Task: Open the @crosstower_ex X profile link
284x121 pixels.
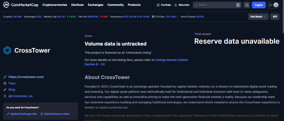Action: click(21, 96)
